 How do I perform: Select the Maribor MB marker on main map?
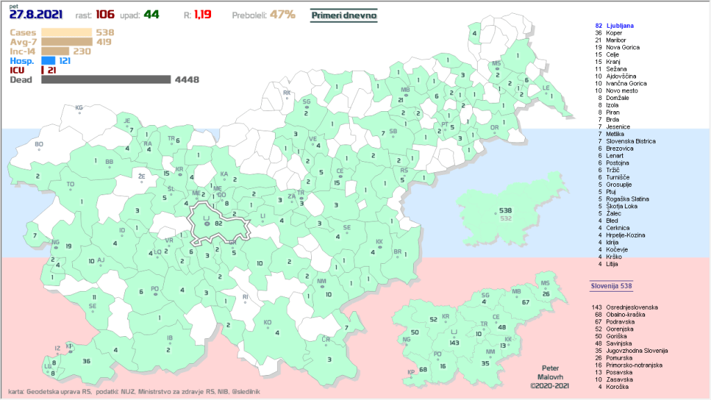click(x=405, y=94)
